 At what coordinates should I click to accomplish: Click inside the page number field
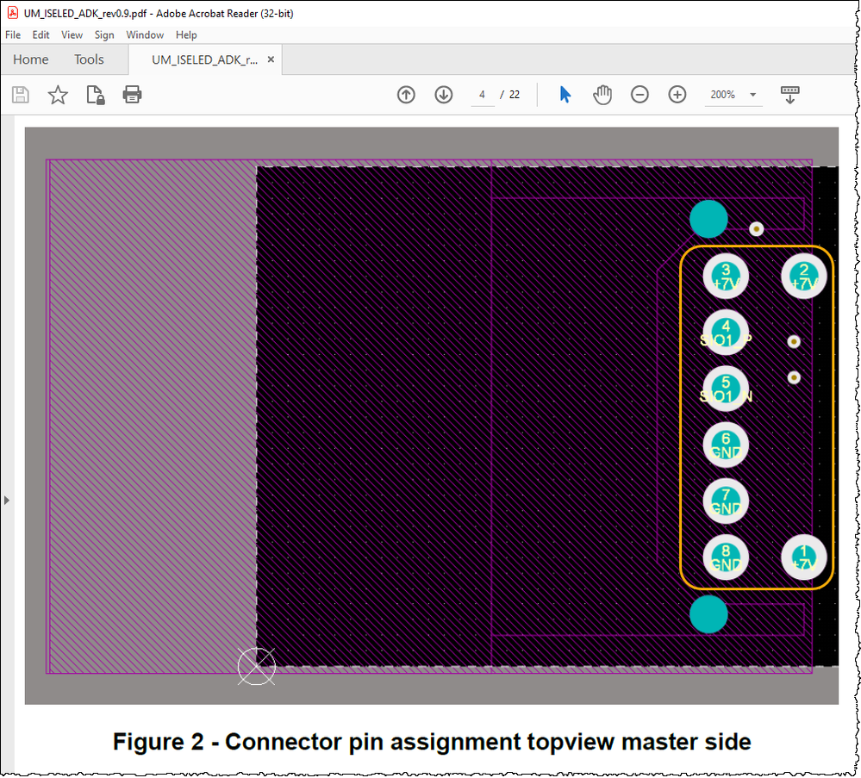click(x=482, y=95)
